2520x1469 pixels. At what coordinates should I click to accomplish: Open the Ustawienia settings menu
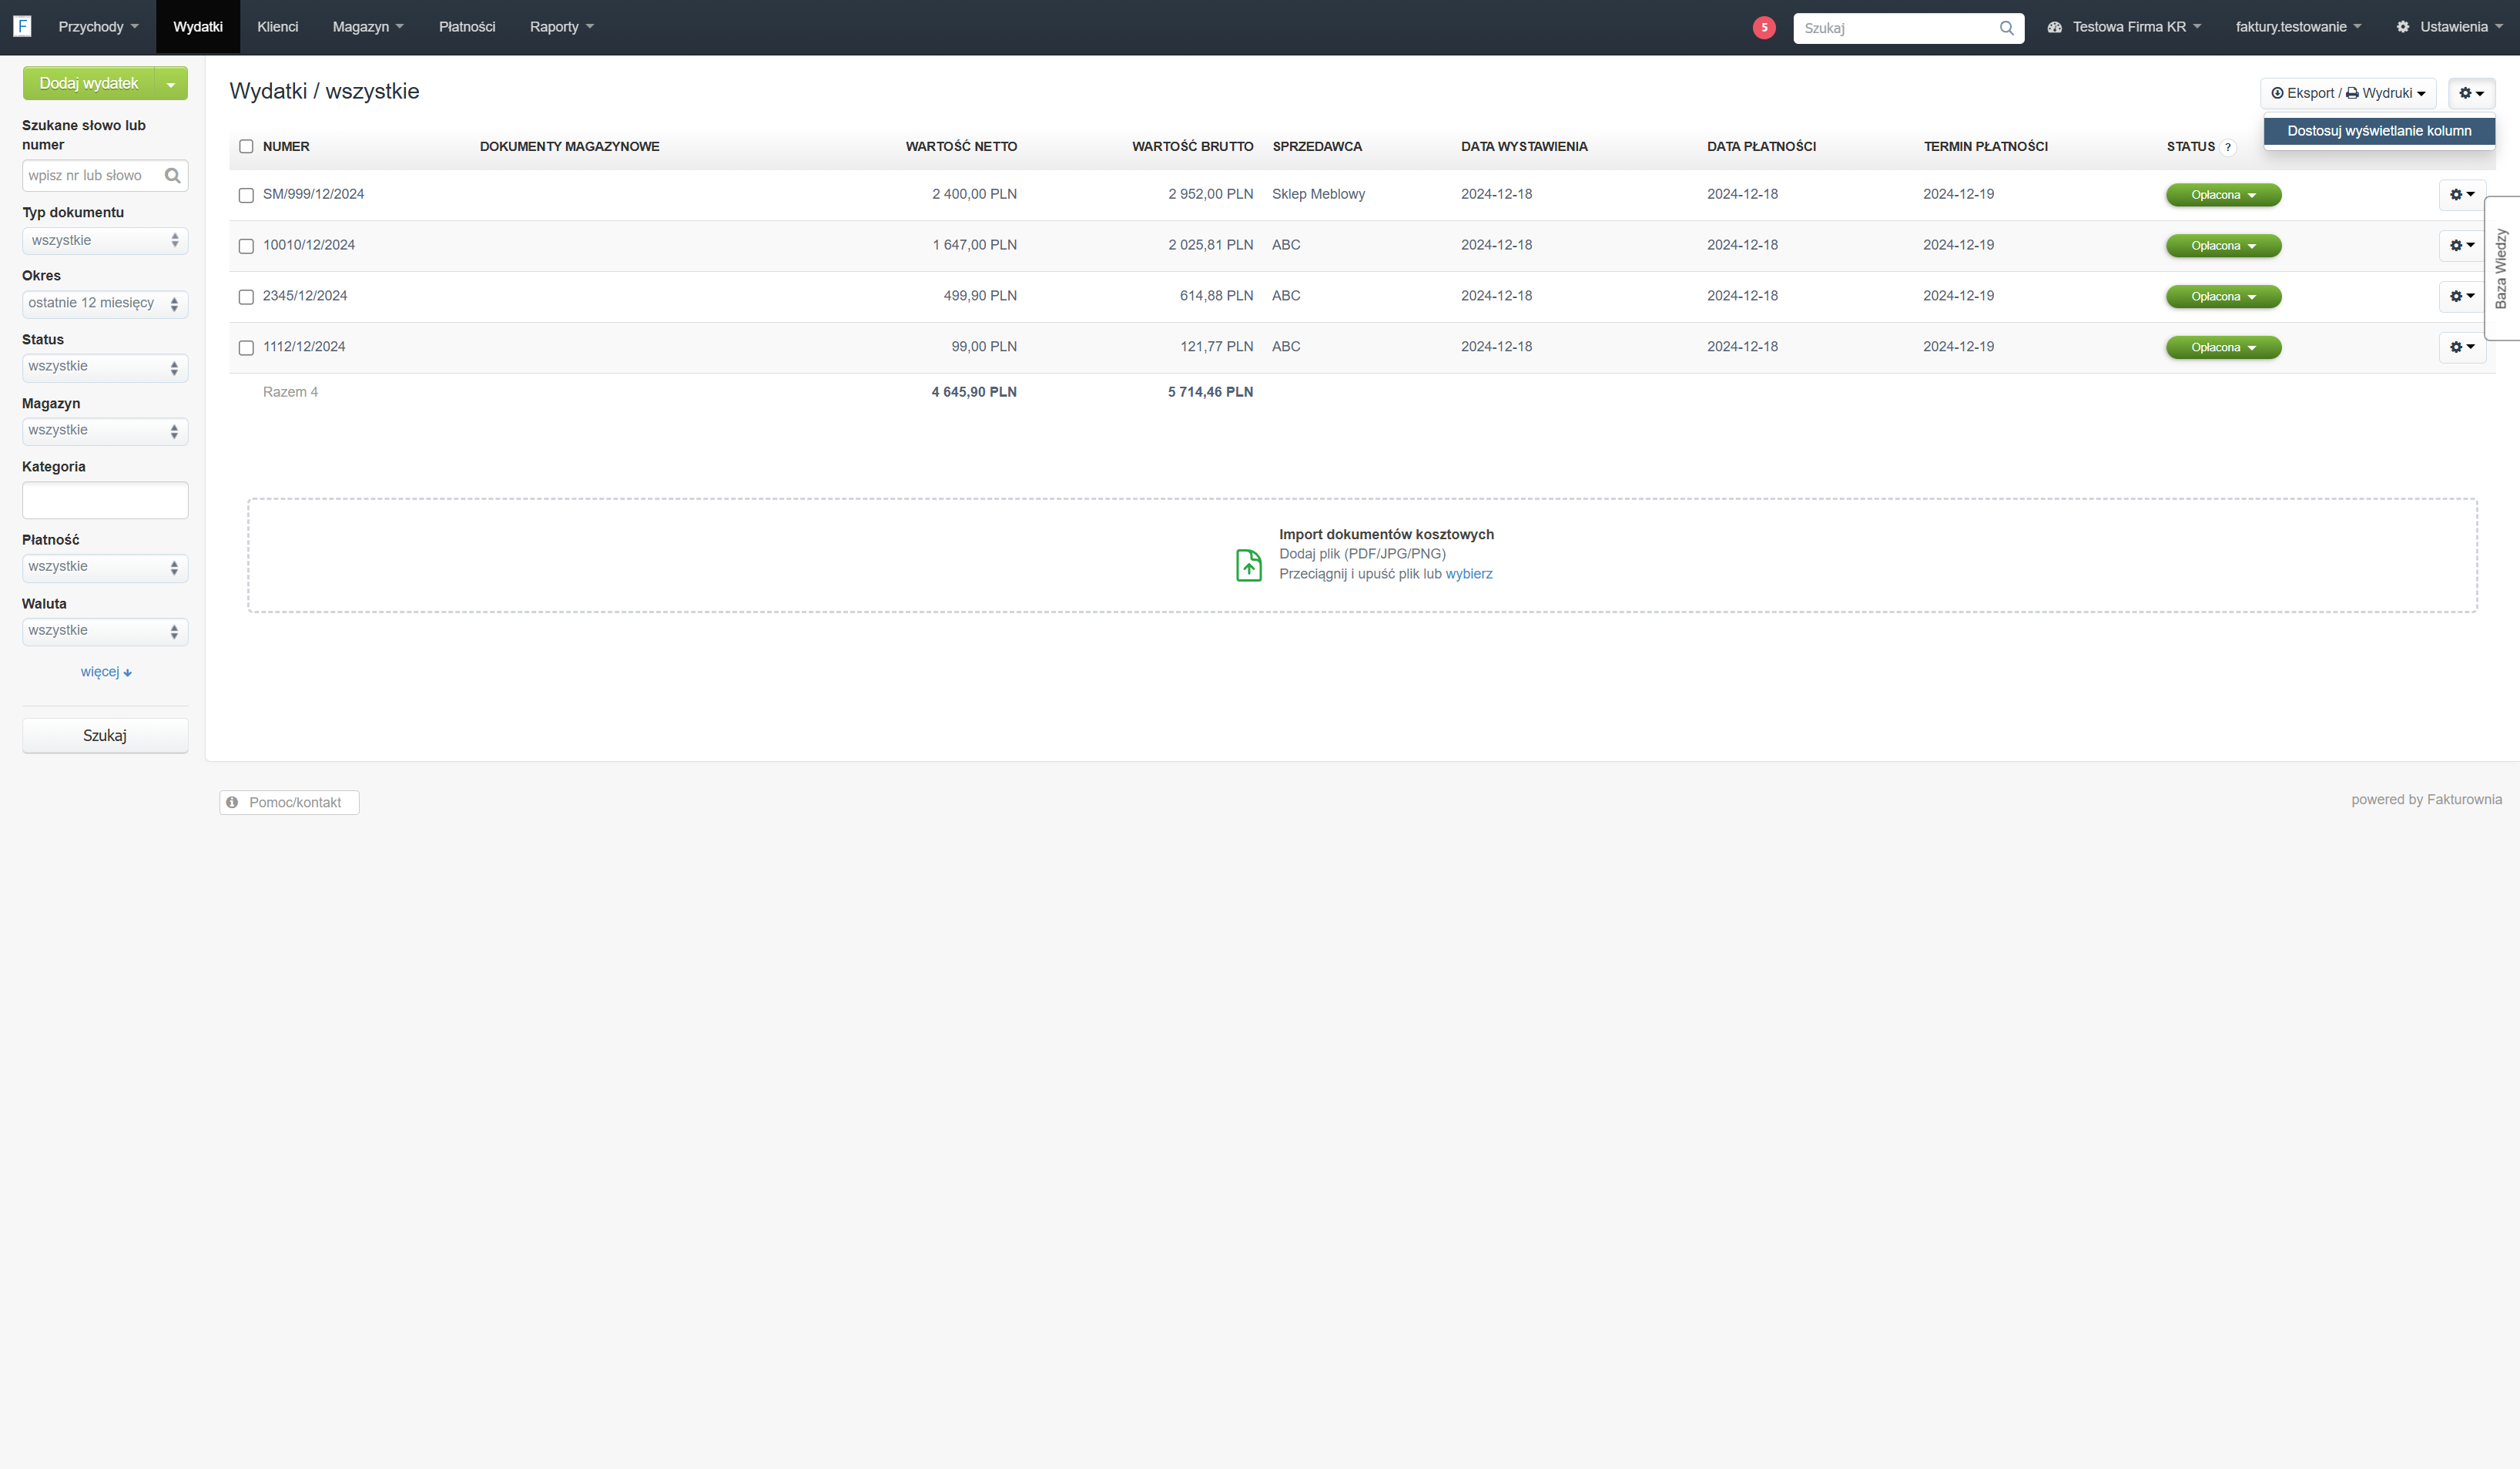(2449, 27)
